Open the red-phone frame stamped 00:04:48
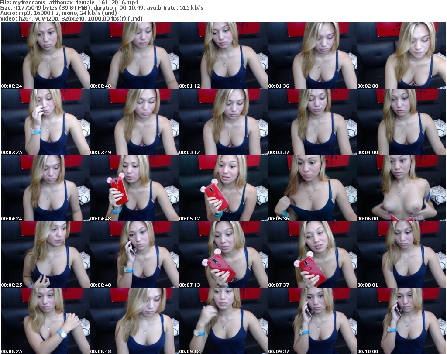Image resolution: width=447 pixels, height=354 pixels. pos(134,189)
